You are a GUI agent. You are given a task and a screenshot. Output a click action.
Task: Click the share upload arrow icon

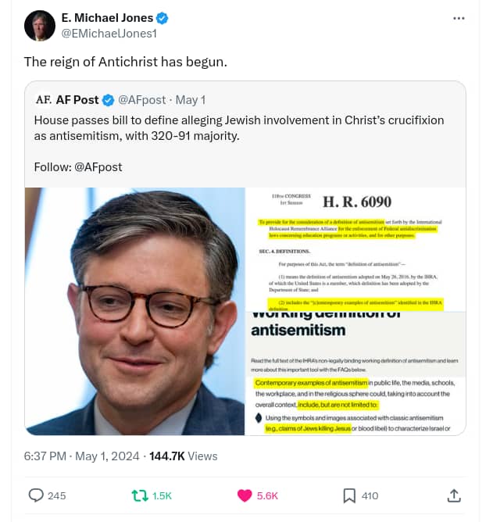click(454, 495)
